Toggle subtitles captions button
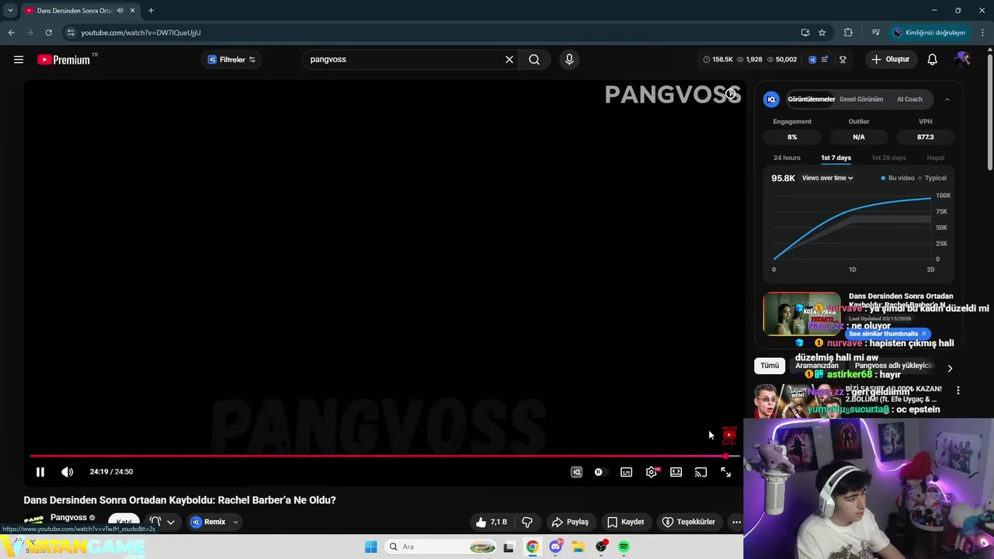The image size is (994, 559). click(626, 472)
